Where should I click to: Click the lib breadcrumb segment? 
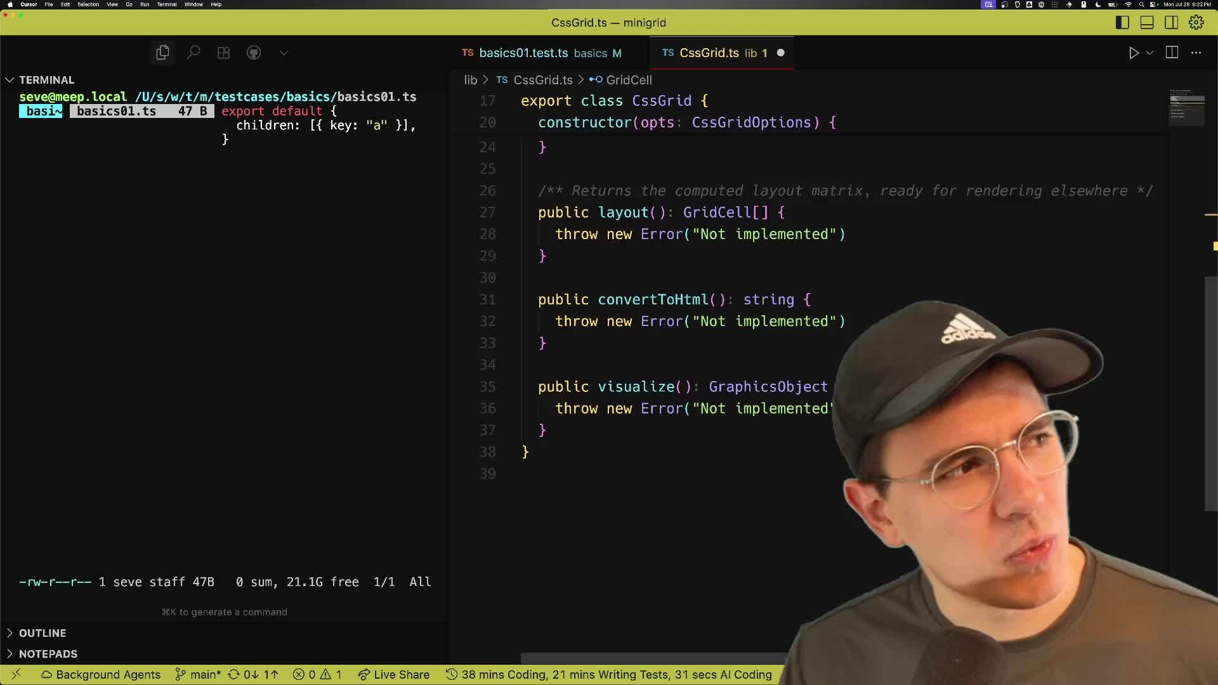470,80
